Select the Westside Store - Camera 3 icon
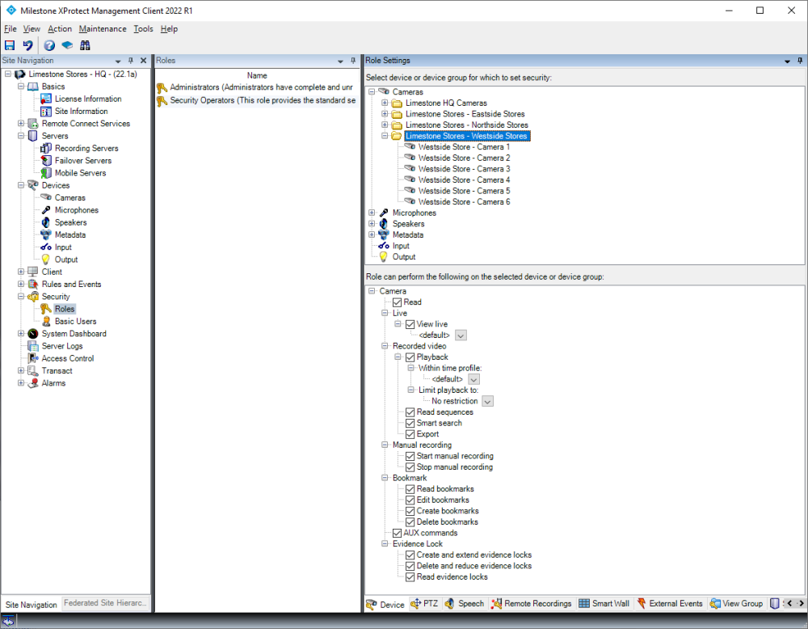 (410, 169)
